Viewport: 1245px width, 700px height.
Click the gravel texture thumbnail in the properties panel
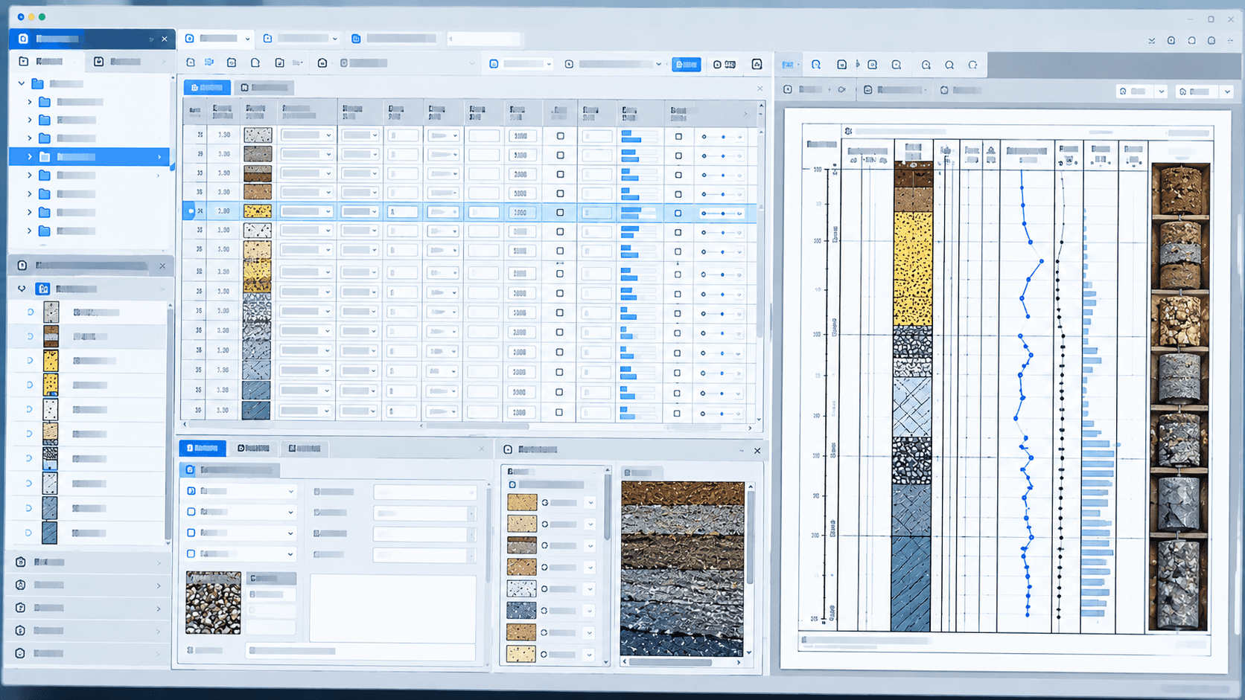213,603
